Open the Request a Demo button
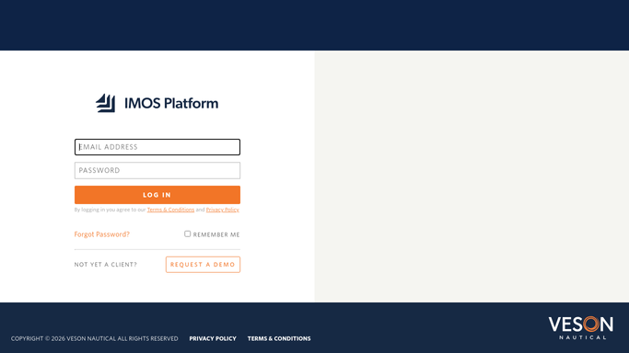The height and width of the screenshot is (353, 629). 203,265
